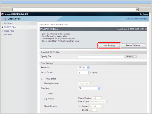Open Mail to System Manager link

(136, 19)
